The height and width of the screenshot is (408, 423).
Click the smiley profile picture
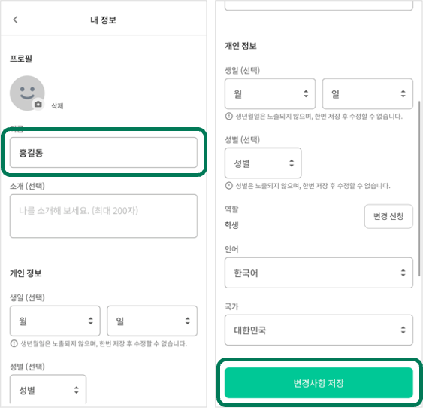[27, 93]
